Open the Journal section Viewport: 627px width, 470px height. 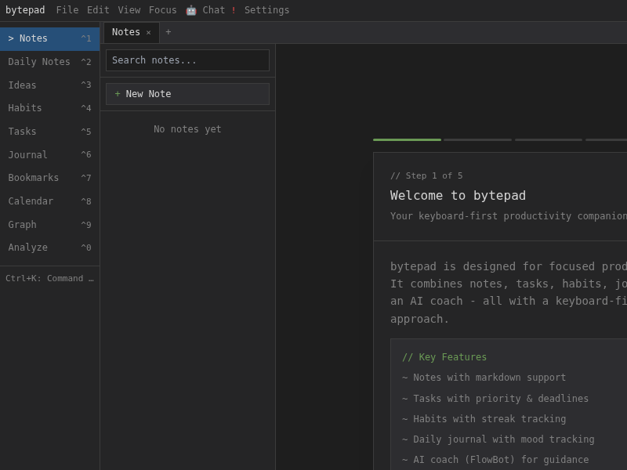[49, 154]
